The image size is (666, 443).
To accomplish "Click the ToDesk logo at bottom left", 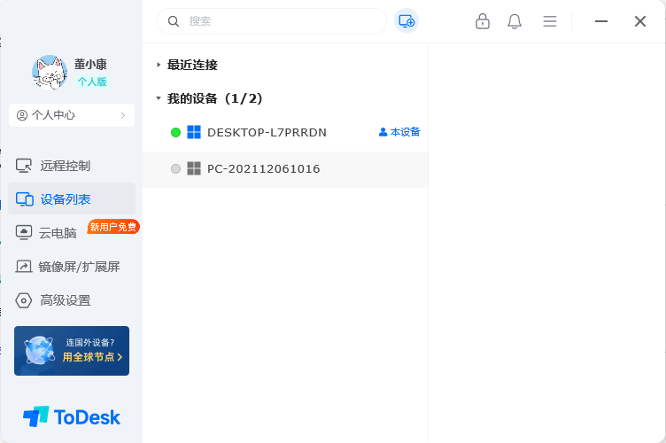I will click(x=72, y=416).
